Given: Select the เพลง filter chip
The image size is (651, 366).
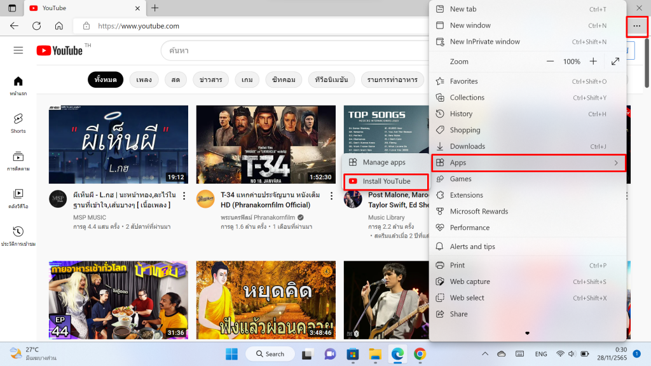Looking at the screenshot, I should click(144, 79).
